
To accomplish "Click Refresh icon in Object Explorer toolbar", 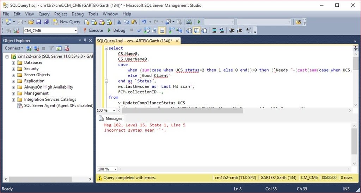I will pyautogui.click(x=59, y=48).
